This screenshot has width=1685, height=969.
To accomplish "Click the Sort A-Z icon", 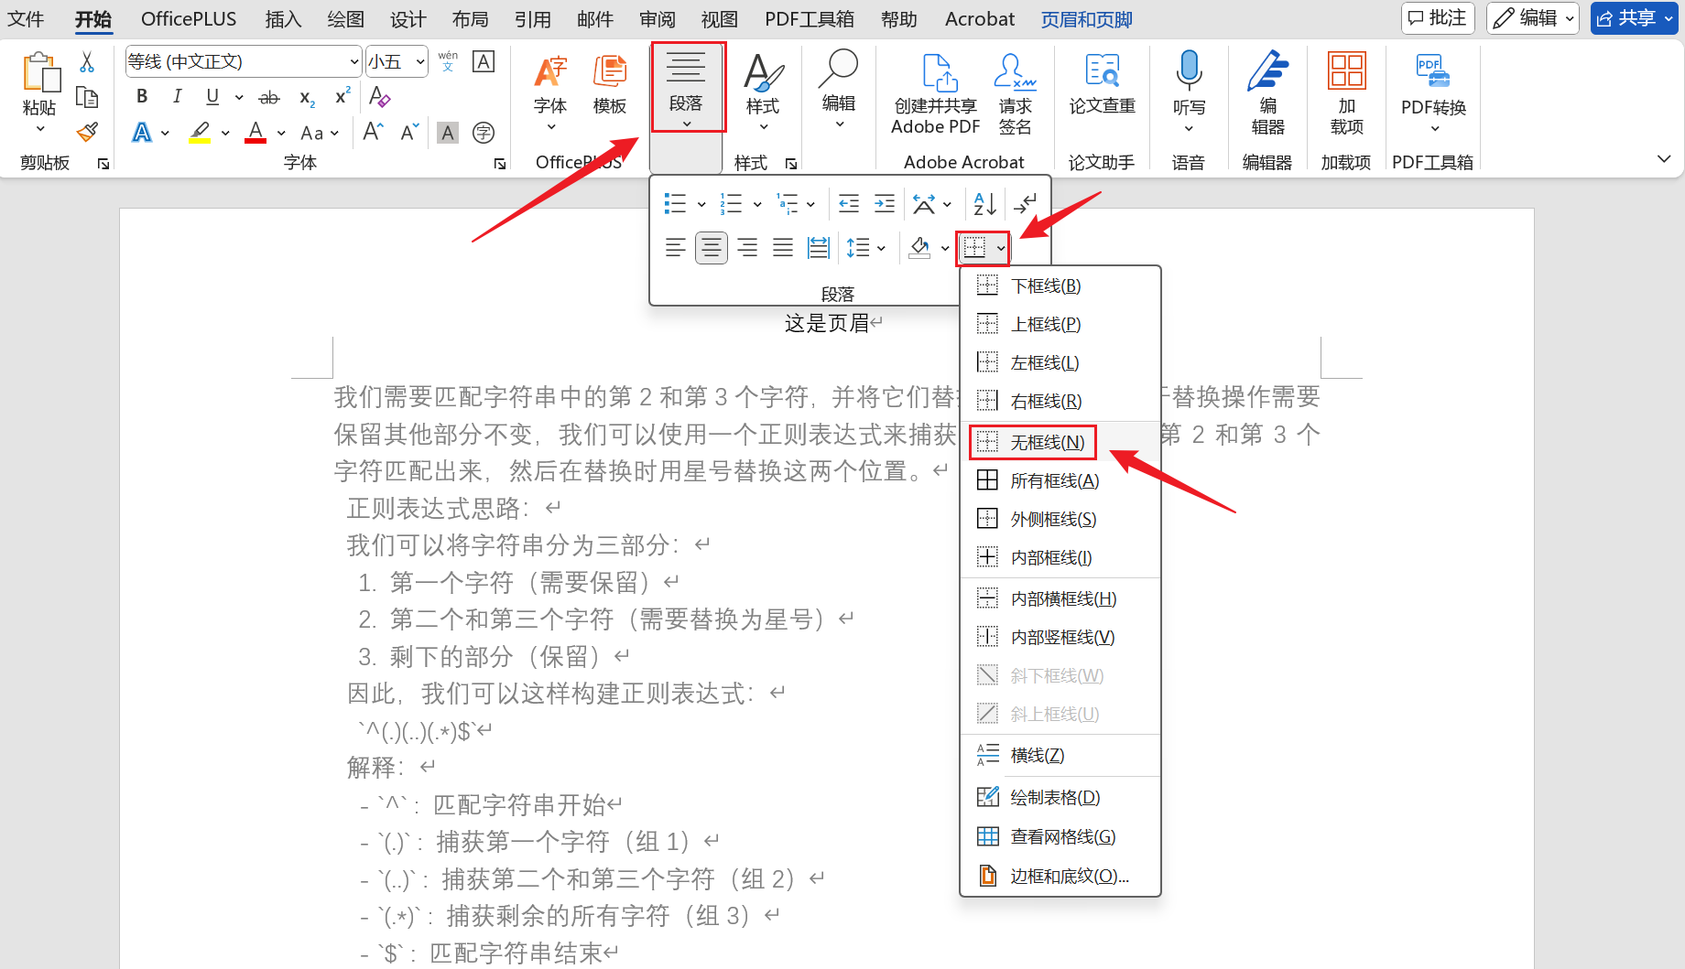I will [x=984, y=203].
